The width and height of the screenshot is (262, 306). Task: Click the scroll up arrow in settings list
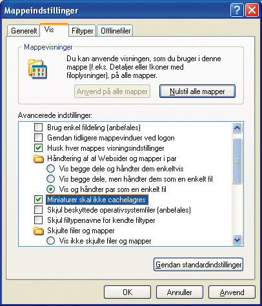coord(237,128)
